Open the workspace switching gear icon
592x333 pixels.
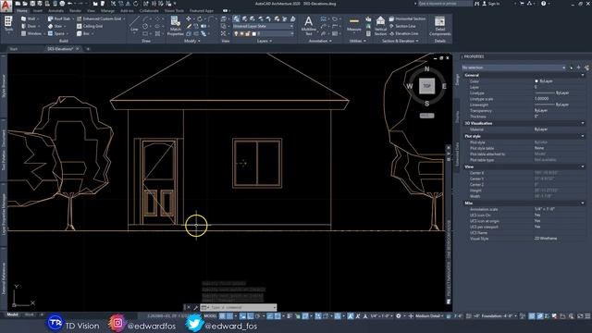point(399,316)
